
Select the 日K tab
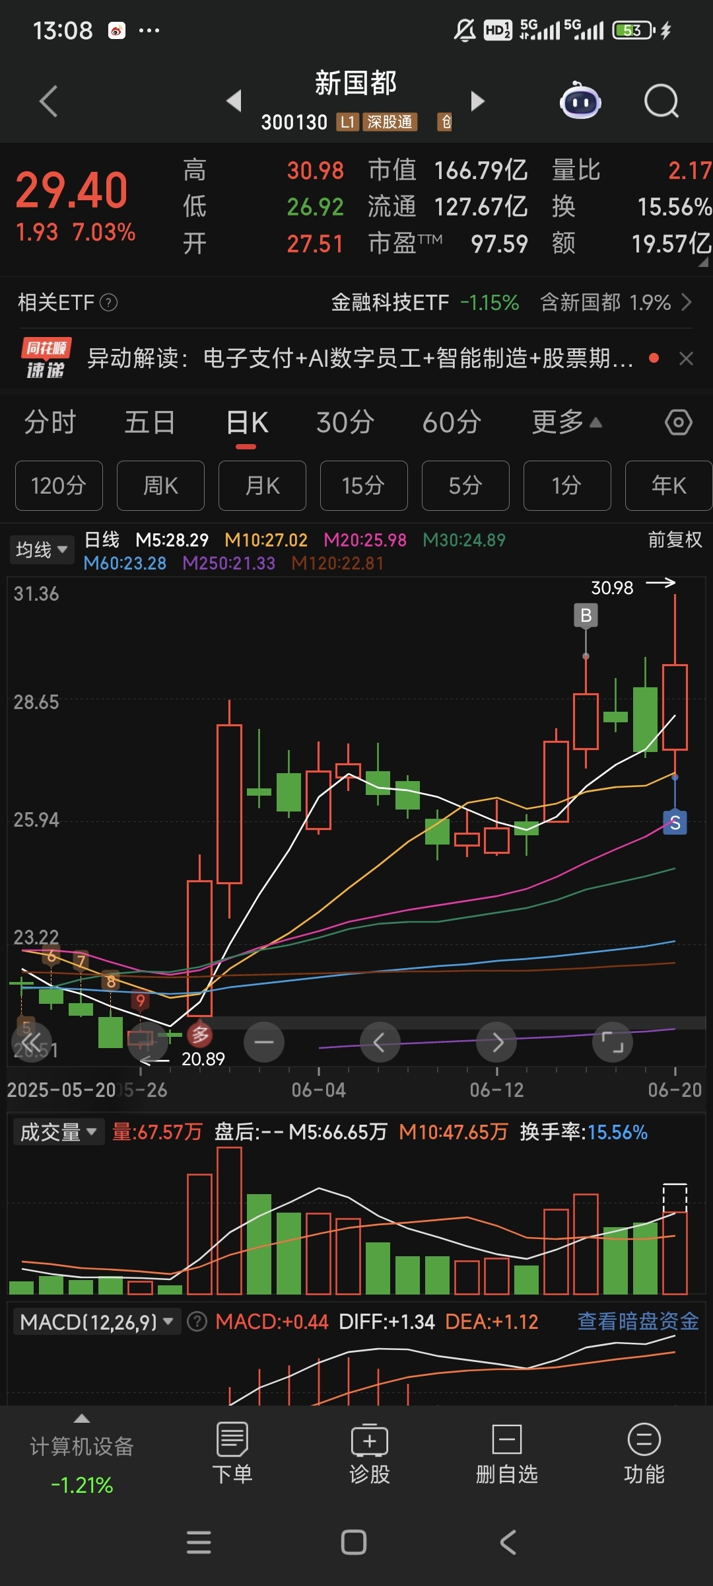point(246,422)
